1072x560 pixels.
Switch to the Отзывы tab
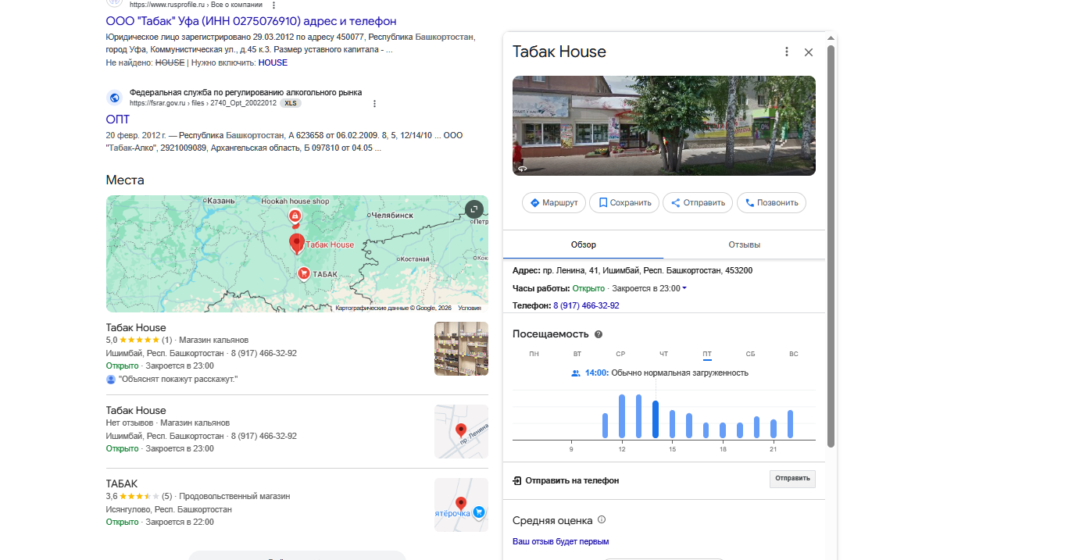pos(744,244)
